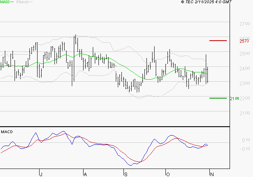Click the 2300 price axis label

click(x=245, y=83)
